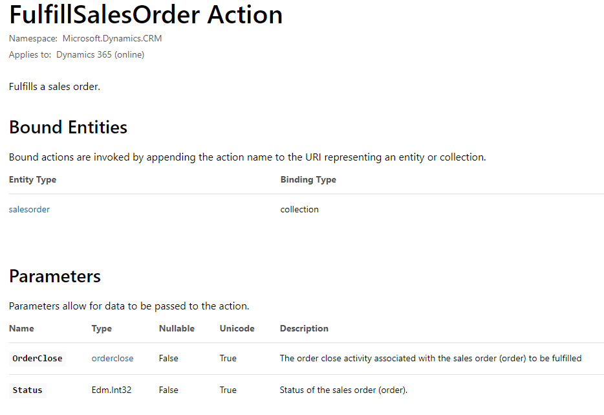Image resolution: width=604 pixels, height=415 pixels.
Task: Click the FulfillSalesOrder Action page title
Action: click(146, 15)
